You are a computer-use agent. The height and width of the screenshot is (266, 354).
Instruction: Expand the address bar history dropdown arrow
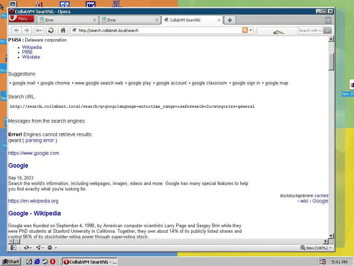click(x=251, y=30)
